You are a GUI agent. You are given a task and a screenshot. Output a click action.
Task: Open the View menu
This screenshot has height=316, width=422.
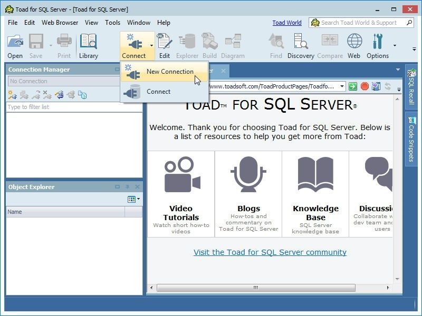pos(91,23)
